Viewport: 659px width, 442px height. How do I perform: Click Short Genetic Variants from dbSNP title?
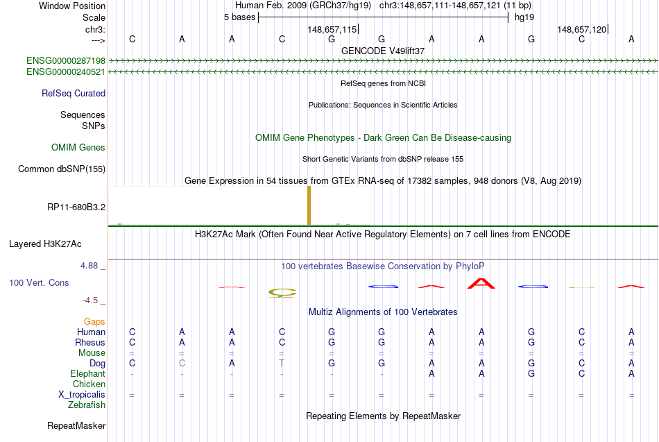tap(383, 159)
